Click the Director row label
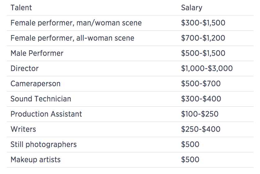Viewport: 260px width, 174px height. pos(25,69)
